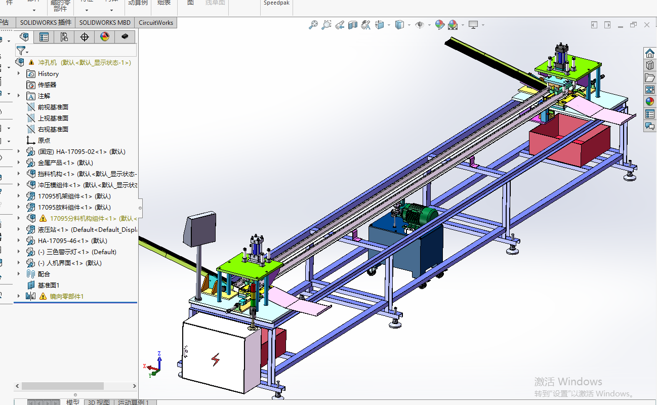
Task: Open the Apply Scene dropdown arrow
Action: pos(462,25)
